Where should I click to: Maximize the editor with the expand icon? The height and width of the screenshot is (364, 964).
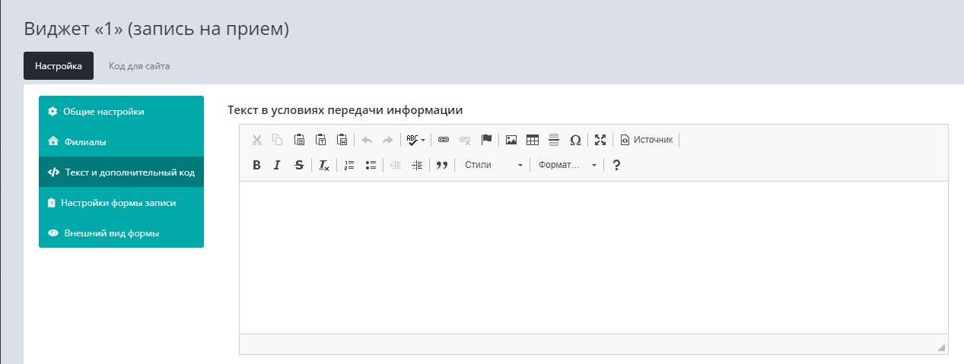point(600,140)
